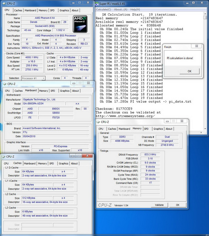209x236 pixels.
Task: Select Mainboard tab in Caches CPU-Z window
Action: pyautogui.click(x=30, y=163)
